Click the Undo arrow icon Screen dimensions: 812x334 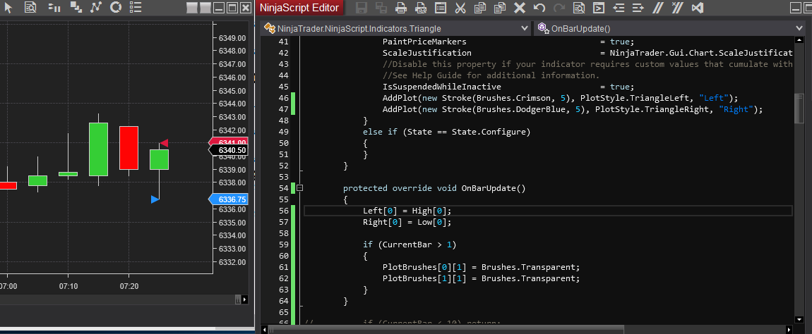[539, 8]
